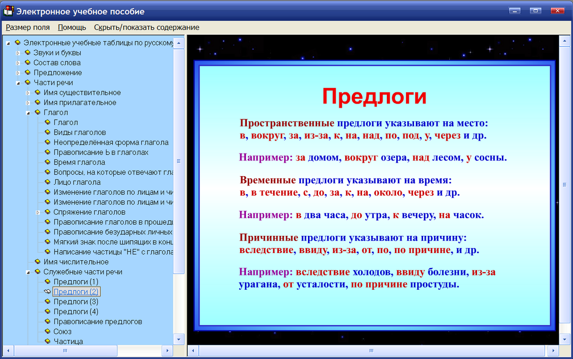
Task: Open the Помощь menu
Action: 72,28
